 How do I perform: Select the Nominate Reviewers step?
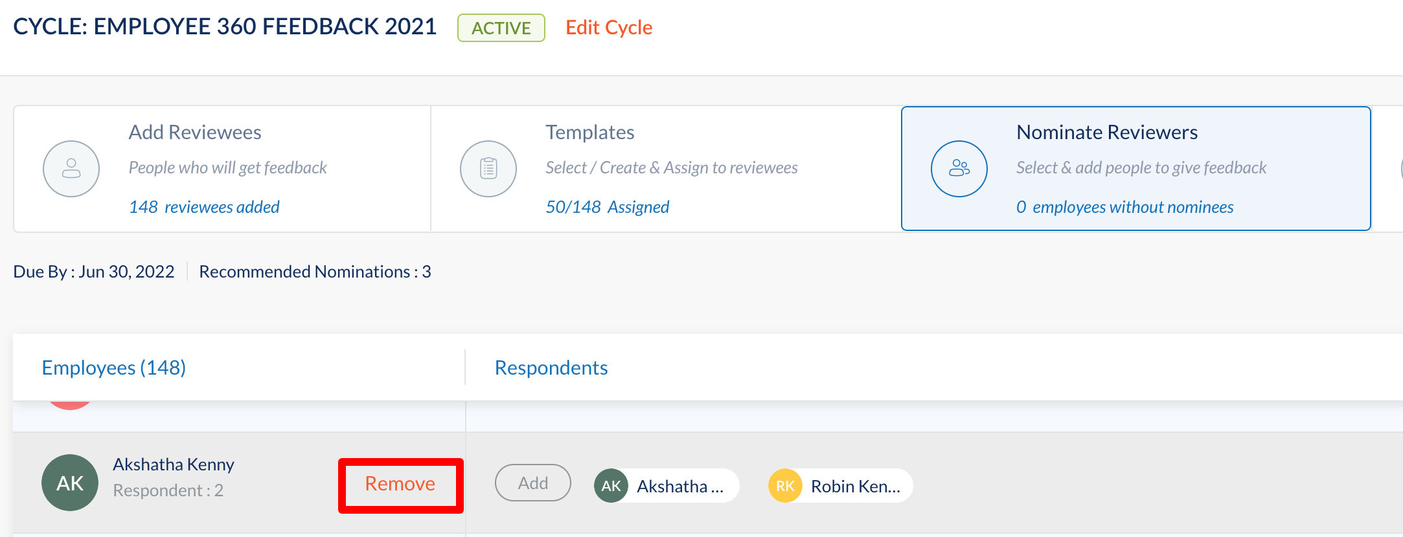point(1136,168)
